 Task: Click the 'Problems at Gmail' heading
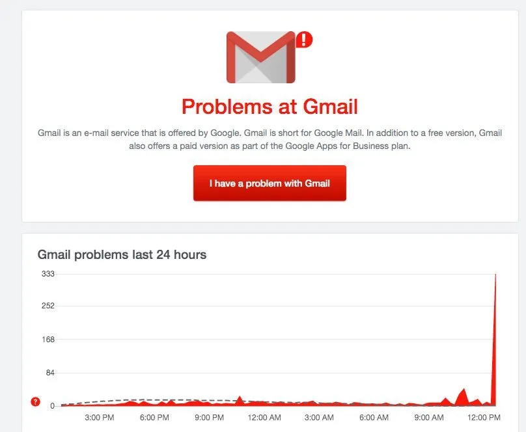tap(270, 107)
